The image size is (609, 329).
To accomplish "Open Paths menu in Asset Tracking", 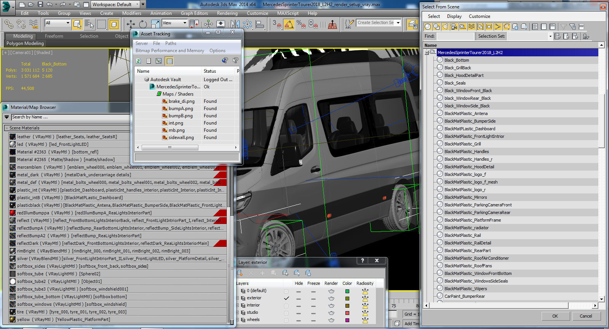I will tap(171, 43).
